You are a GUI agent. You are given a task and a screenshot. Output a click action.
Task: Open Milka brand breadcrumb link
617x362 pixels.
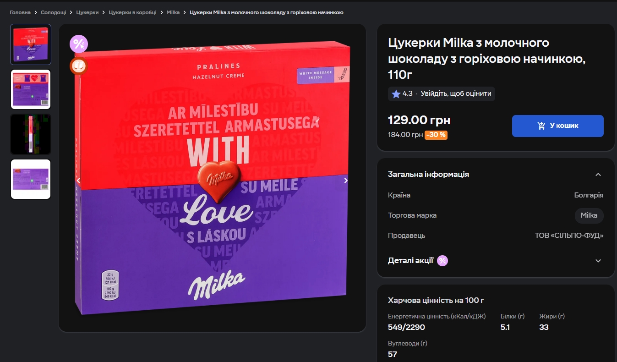click(x=173, y=12)
